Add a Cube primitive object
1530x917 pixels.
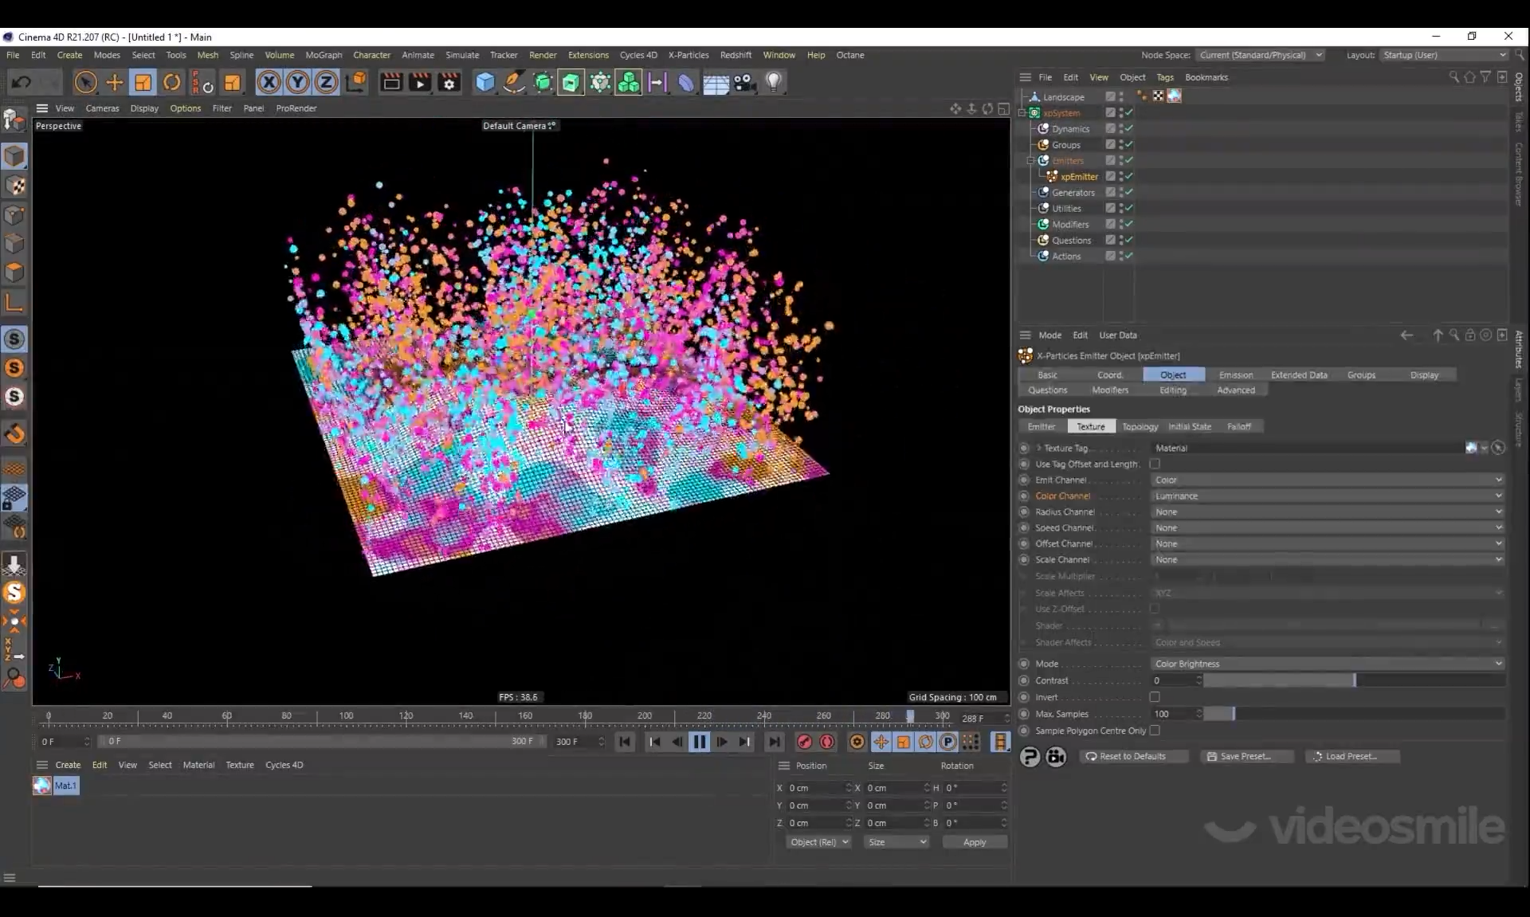pos(484,82)
